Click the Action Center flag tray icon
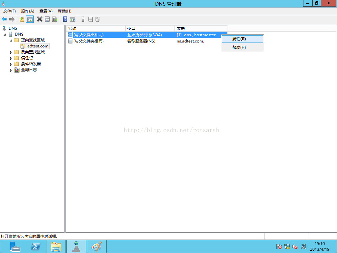Image resolution: width=337 pixels, height=253 pixels. [x=279, y=246]
